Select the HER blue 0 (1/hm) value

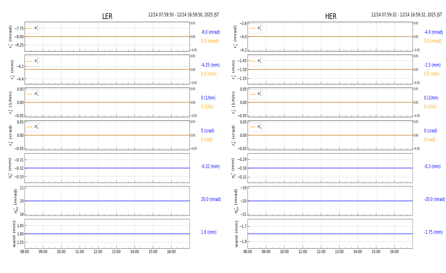click(431, 98)
